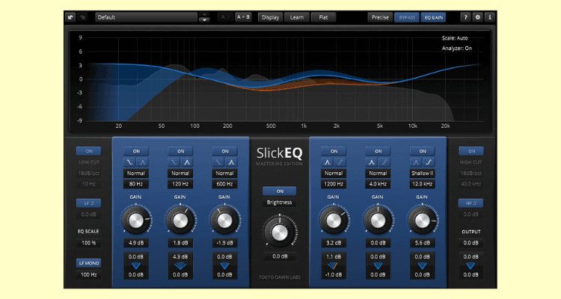This screenshot has height=299, width=561.
Task: Open Normal mode selector above 80 Hz
Action: 136,173
